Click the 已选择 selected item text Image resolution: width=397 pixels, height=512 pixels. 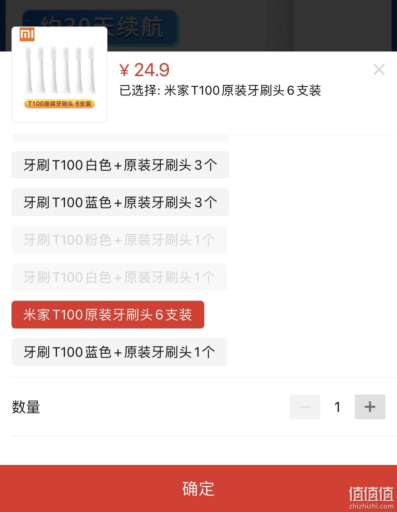click(220, 91)
